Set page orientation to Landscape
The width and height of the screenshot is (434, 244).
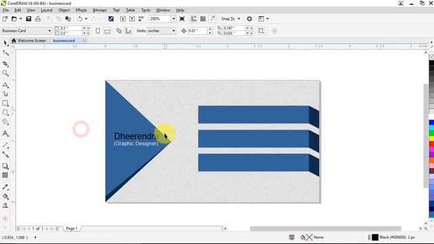tap(107, 30)
